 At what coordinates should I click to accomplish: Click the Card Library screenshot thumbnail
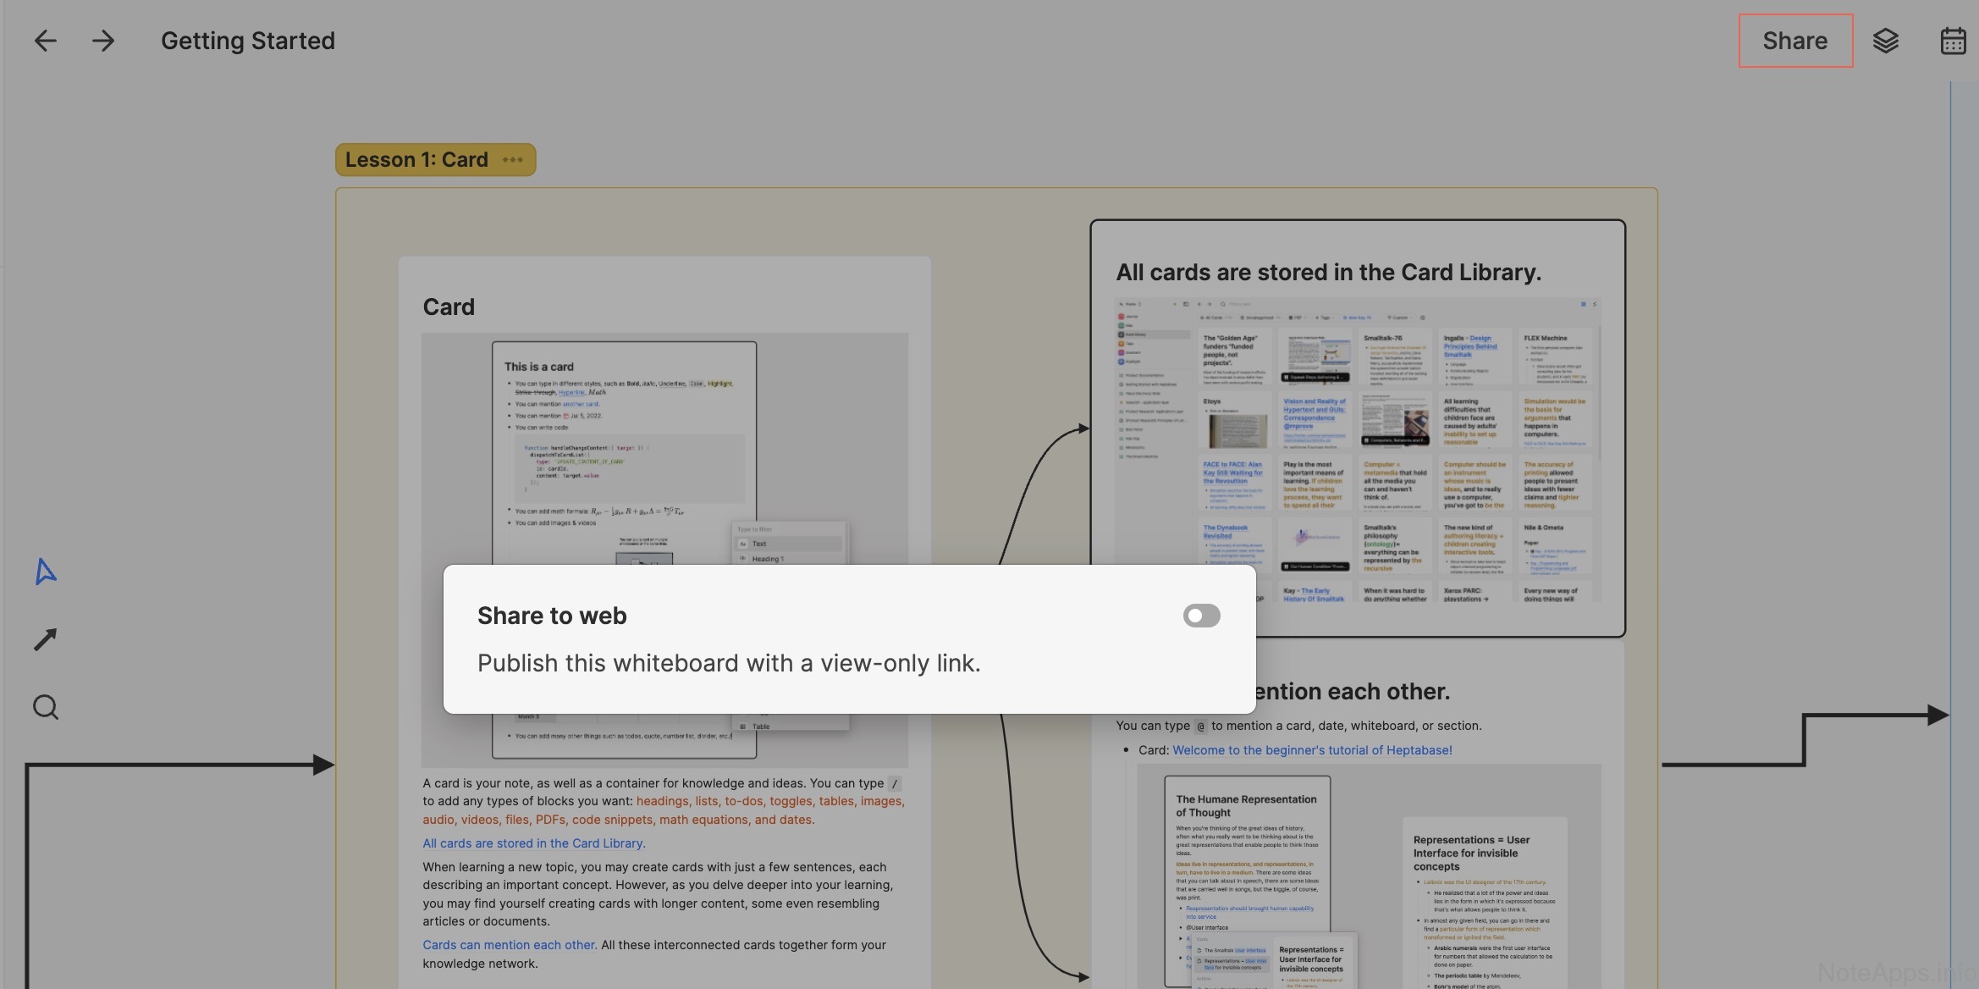[1357, 449]
